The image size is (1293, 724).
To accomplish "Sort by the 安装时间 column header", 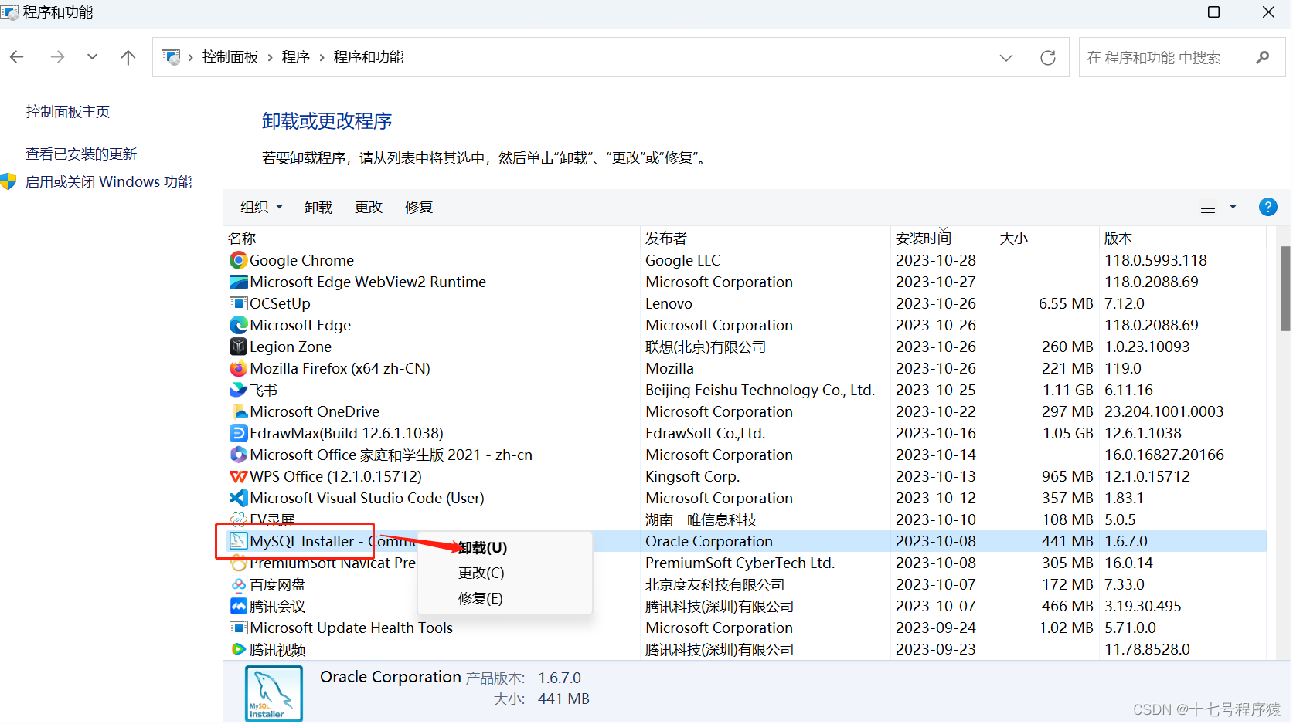I will click(x=943, y=238).
